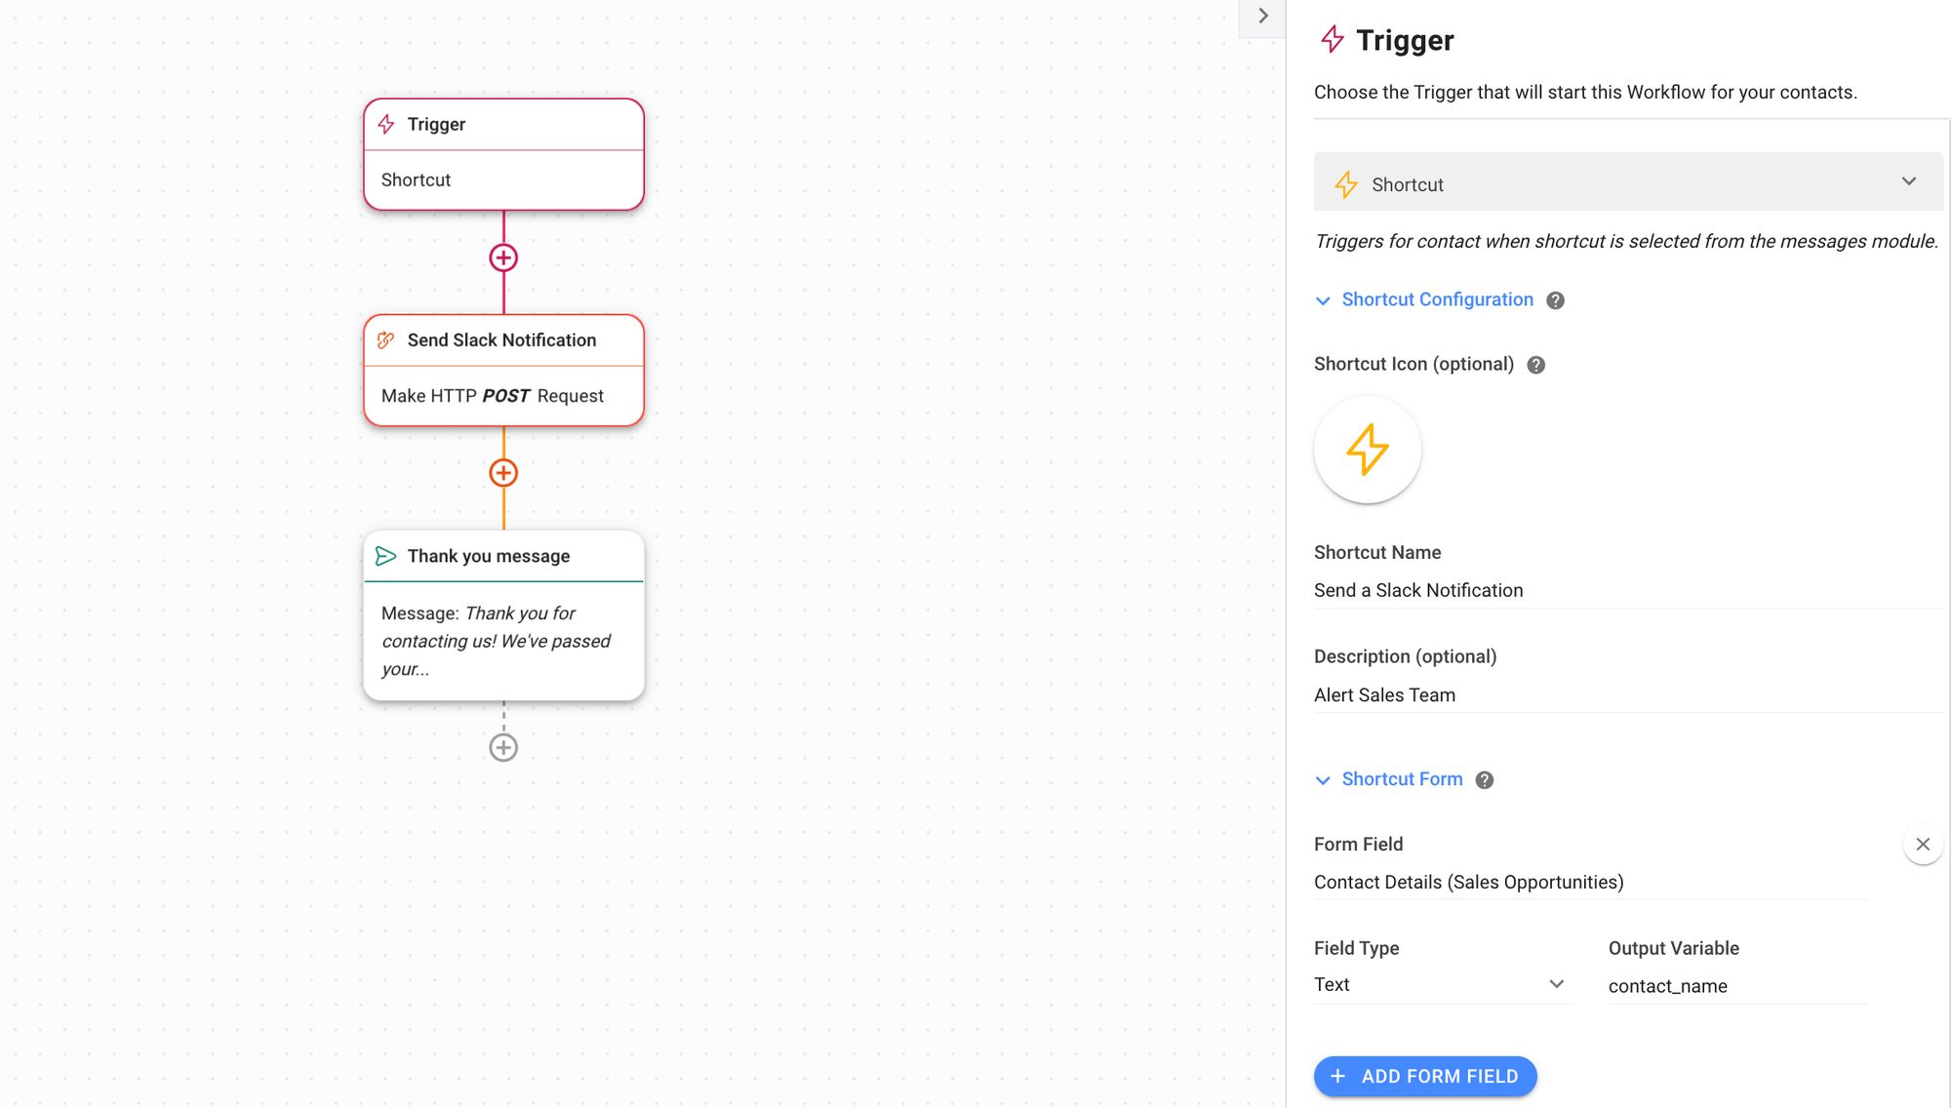The image size is (1951, 1108).
Task: Click the Send Slack Notification wrench icon
Action: click(x=386, y=339)
